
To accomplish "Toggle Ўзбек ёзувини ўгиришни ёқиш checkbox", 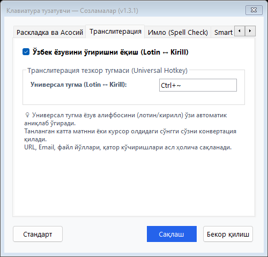I will coord(26,52).
